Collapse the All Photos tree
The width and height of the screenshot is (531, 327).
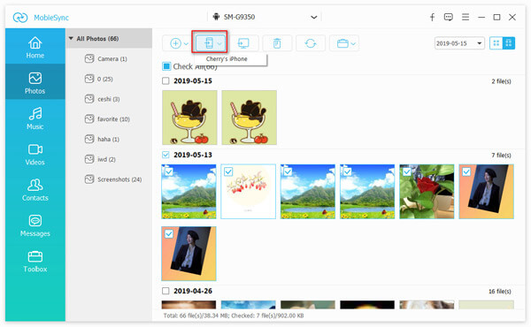(x=71, y=39)
